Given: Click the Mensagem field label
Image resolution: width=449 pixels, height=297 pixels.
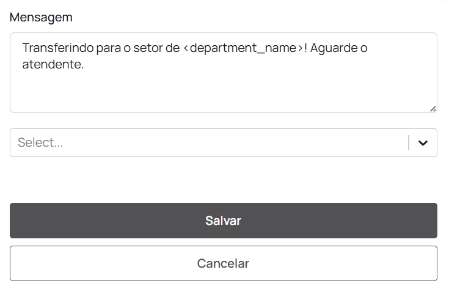Looking at the screenshot, I should coord(41,17).
